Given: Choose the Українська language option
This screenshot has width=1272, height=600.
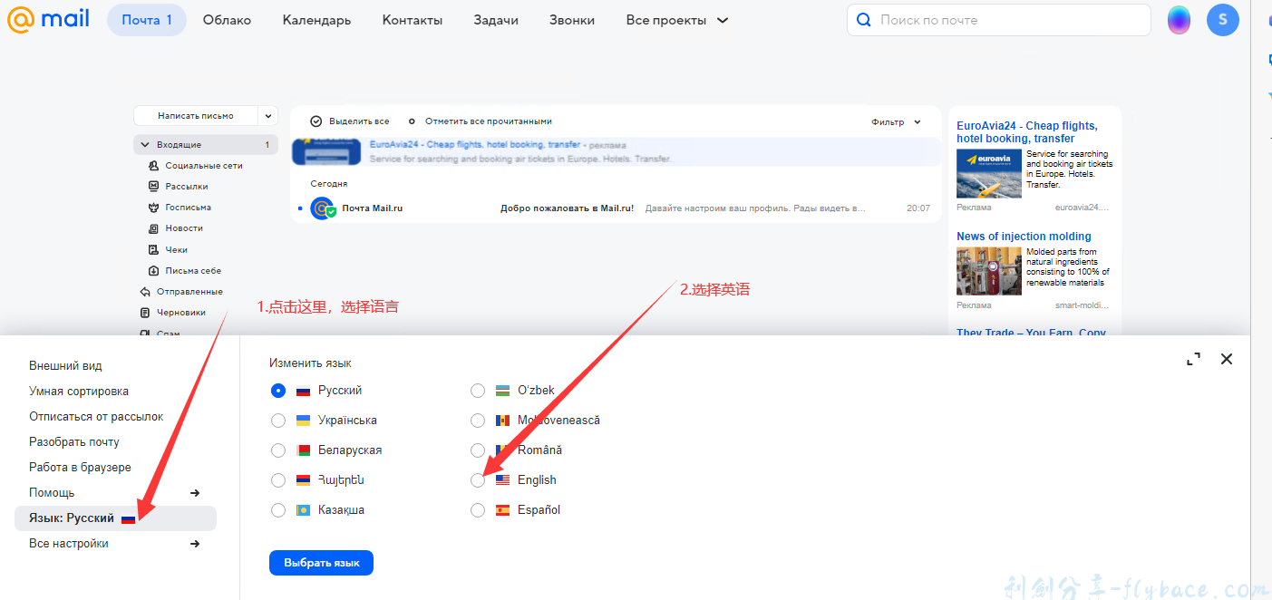Looking at the screenshot, I should (x=278, y=420).
